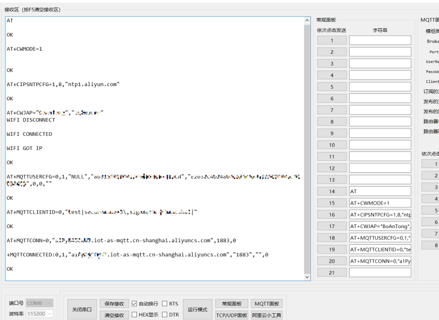Click send button 3 in 常规面板

(x=332, y=64)
